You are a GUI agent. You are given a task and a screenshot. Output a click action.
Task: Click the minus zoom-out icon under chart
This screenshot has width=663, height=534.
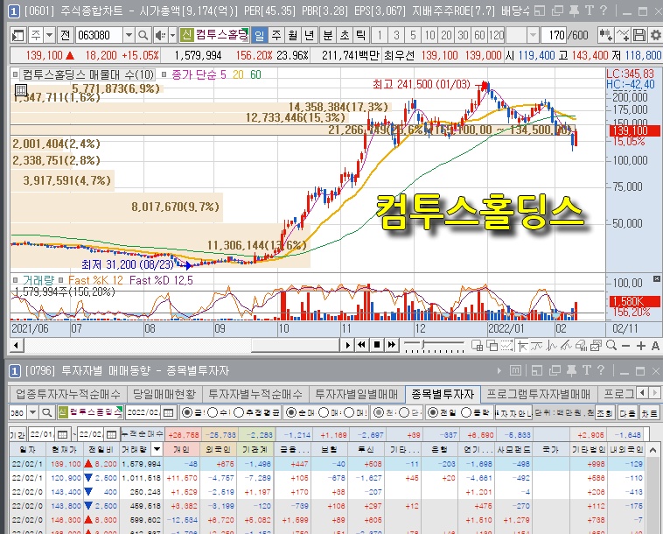click(625, 346)
